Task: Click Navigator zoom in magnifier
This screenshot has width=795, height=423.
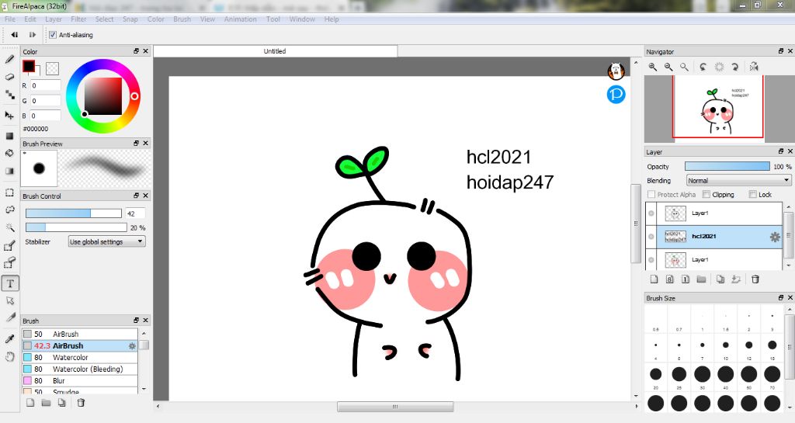Action: [653, 67]
